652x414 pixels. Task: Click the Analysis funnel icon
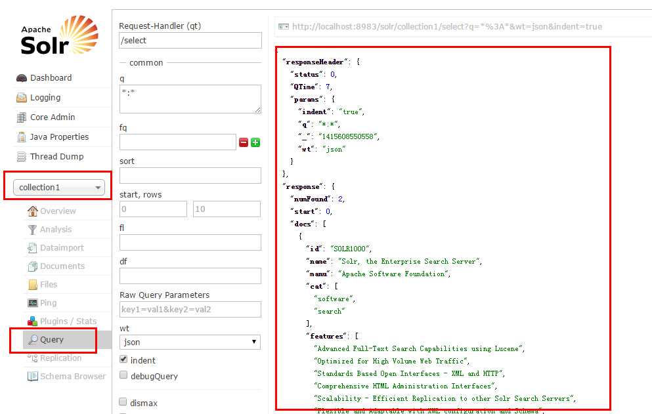32,230
